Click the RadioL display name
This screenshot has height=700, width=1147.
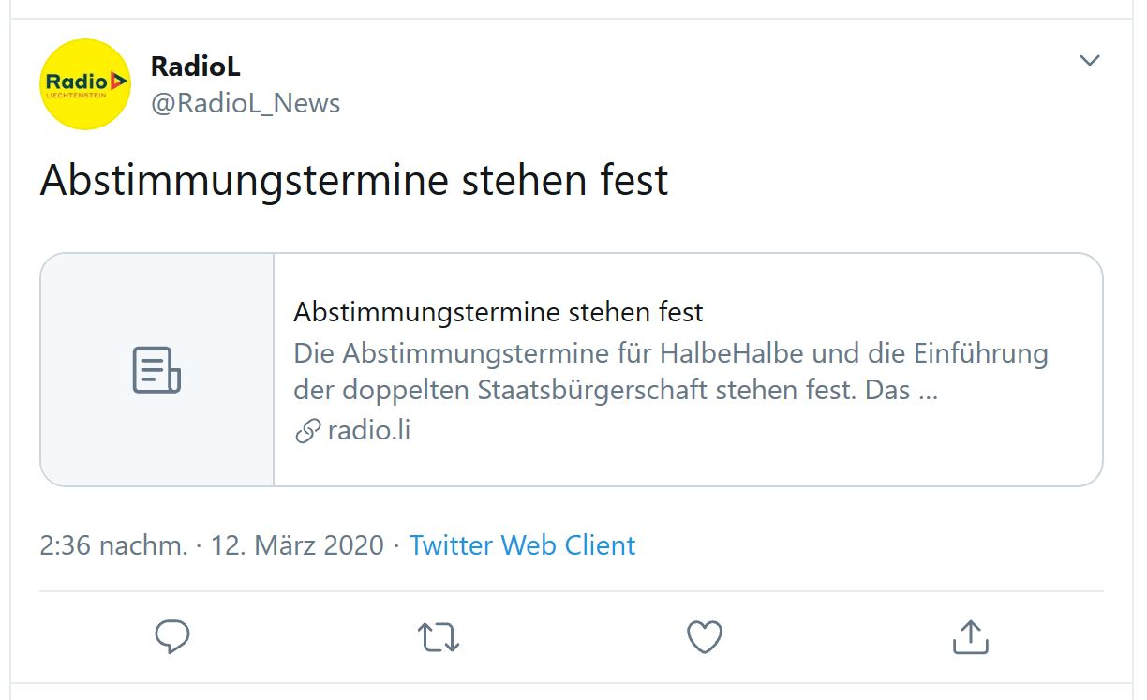pos(195,67)
